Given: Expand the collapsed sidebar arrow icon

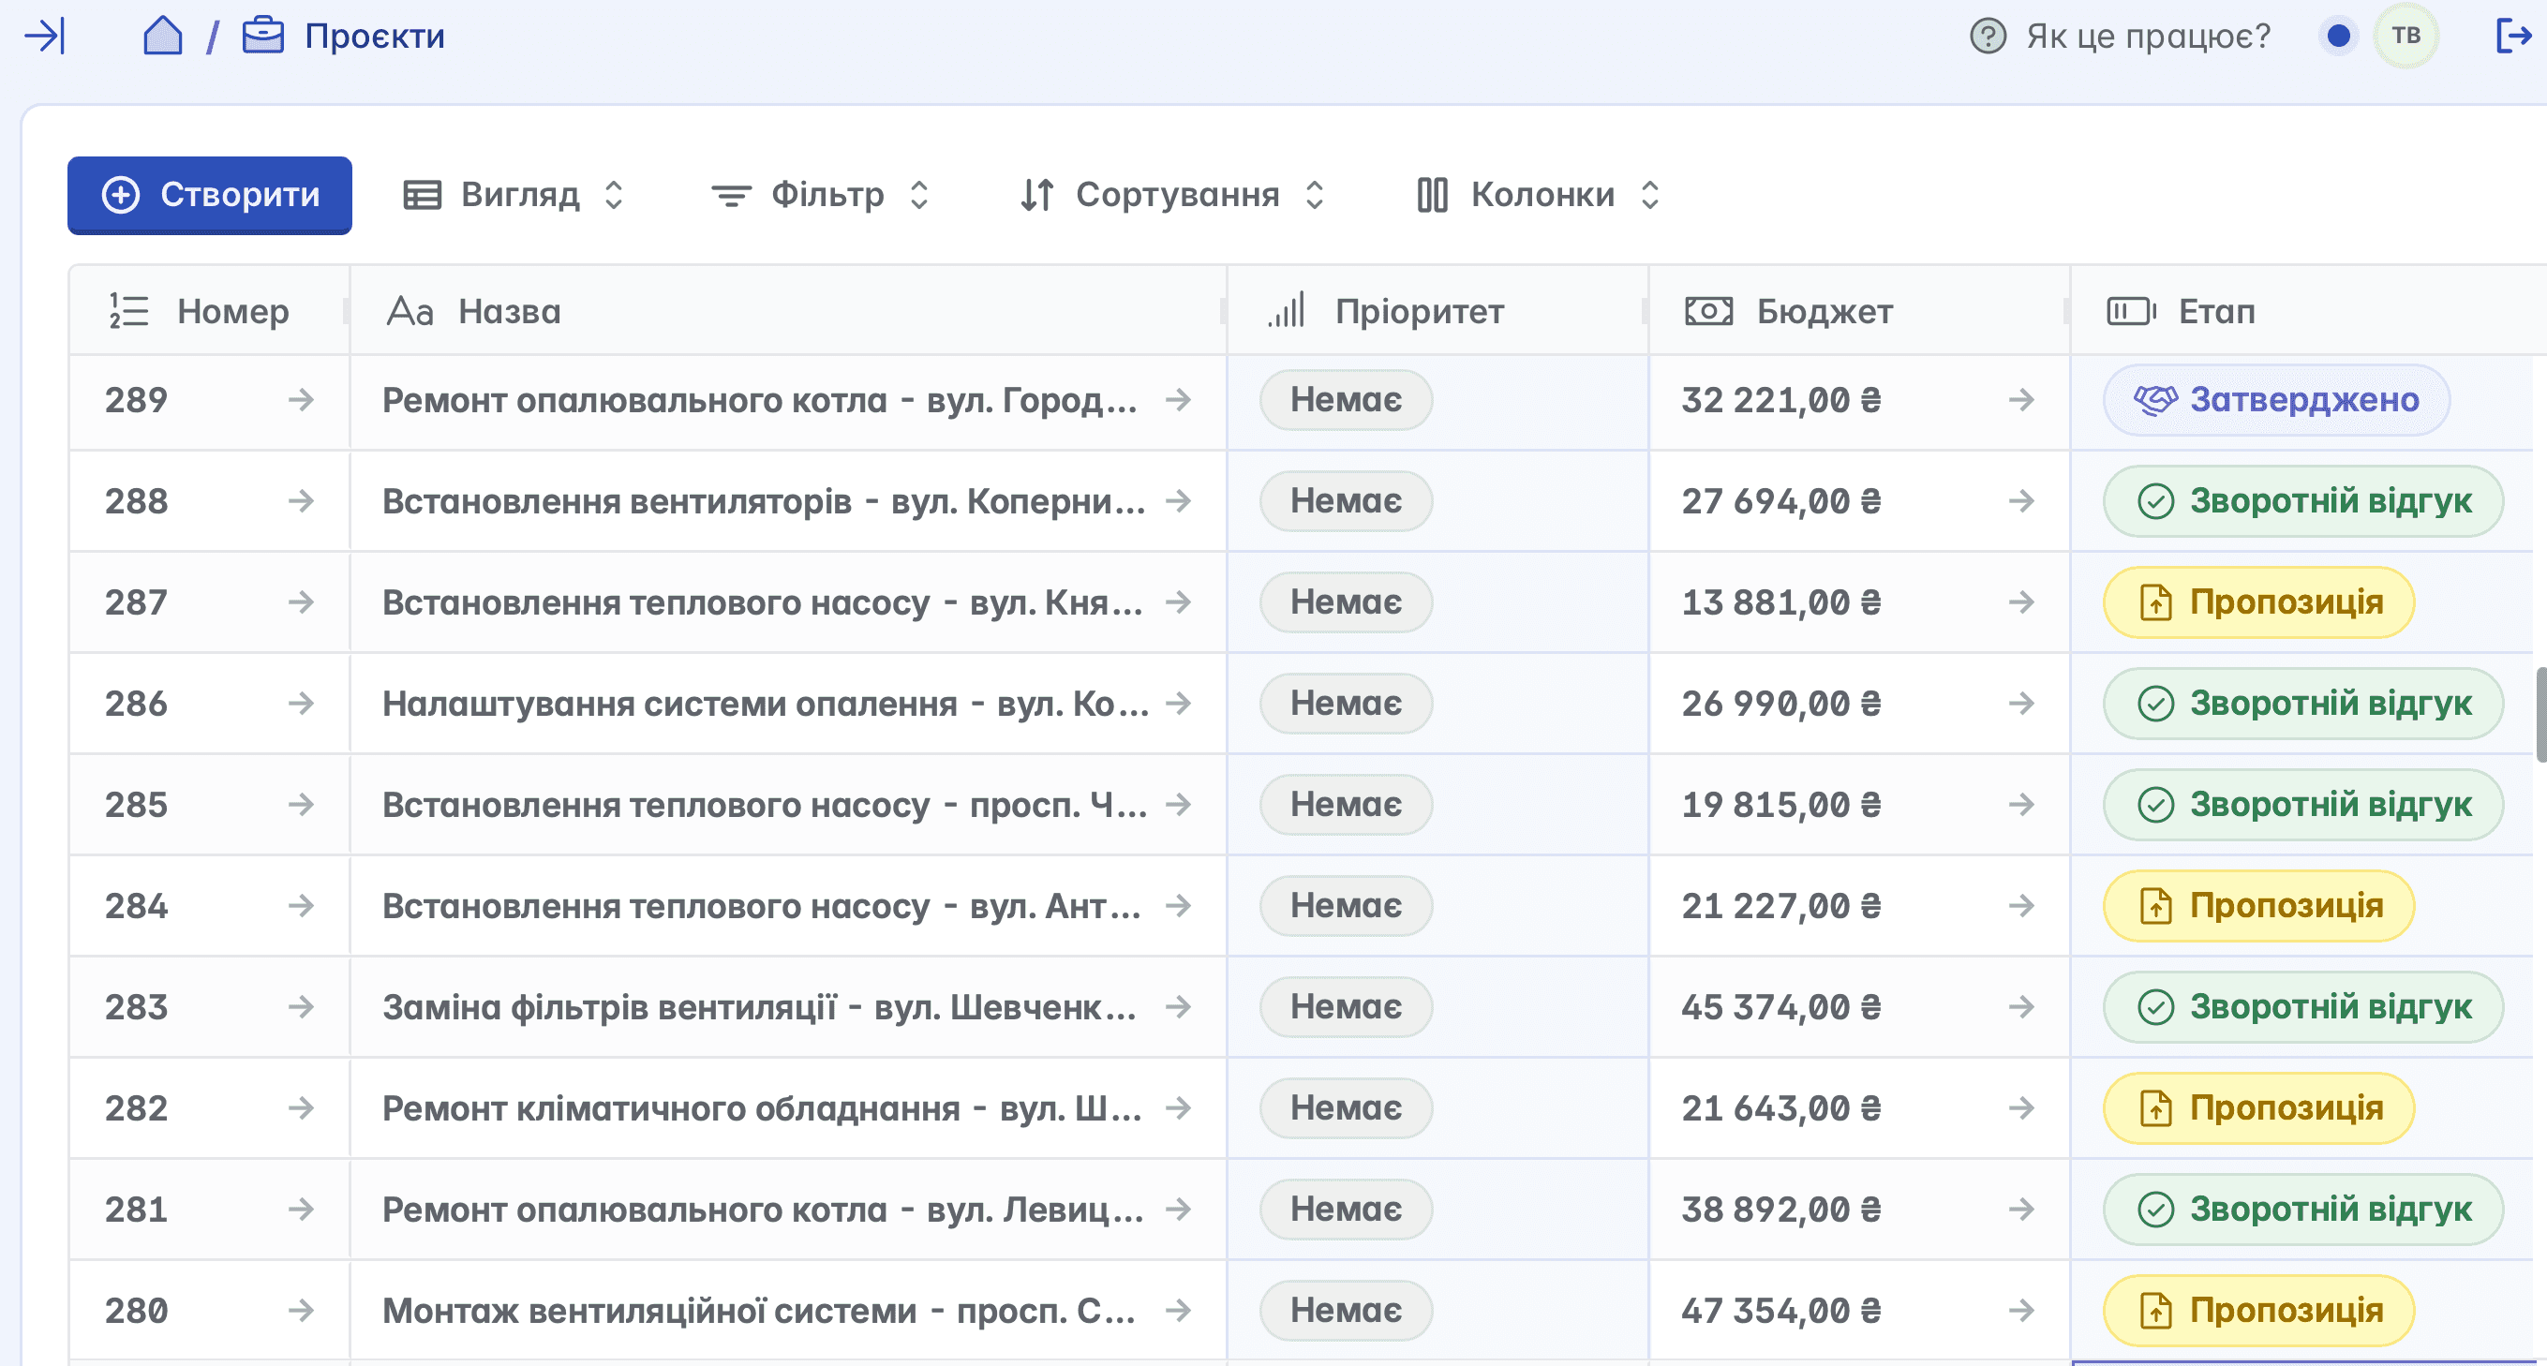Looking at the screenshot, I should pos(44,36).
